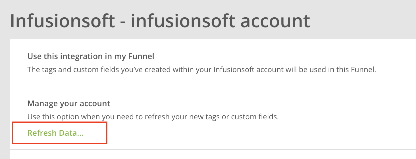Click the word "Refresh" in the green link
The image size is (416, 159).
coord(41,133)
